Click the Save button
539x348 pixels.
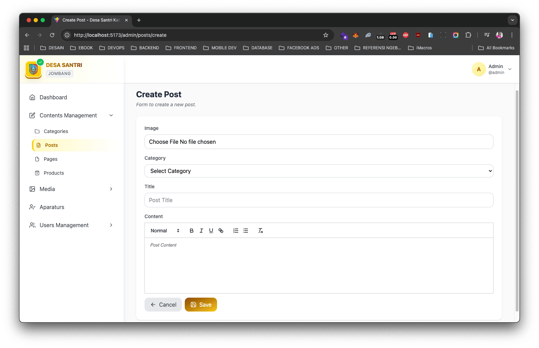coord(201,305)
